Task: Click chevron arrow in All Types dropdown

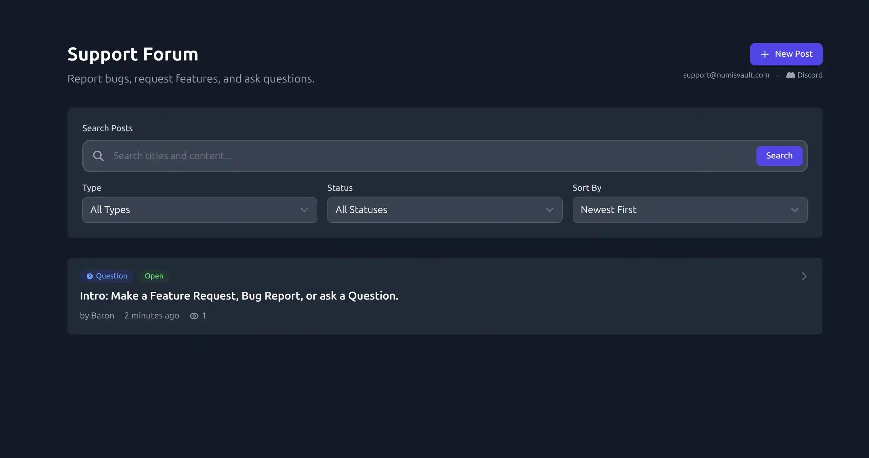Action: click(x=304, y=210)
